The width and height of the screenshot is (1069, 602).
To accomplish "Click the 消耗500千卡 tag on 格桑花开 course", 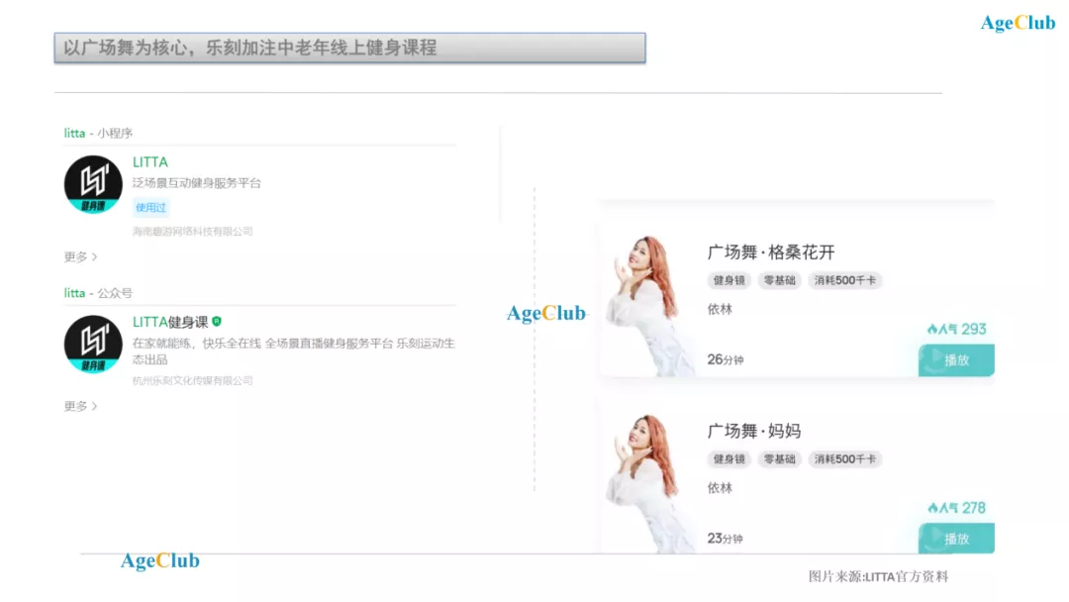I will click(844, 280).
